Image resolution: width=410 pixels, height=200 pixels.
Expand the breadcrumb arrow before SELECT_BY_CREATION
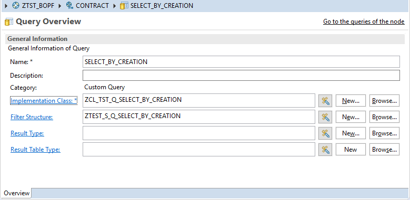pyautogui.click(x=115, y=6)
